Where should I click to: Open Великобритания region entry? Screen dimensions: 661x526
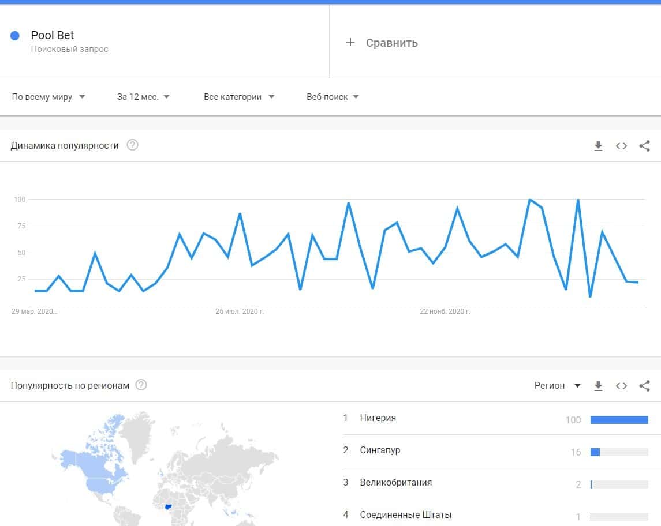[395, 483]
